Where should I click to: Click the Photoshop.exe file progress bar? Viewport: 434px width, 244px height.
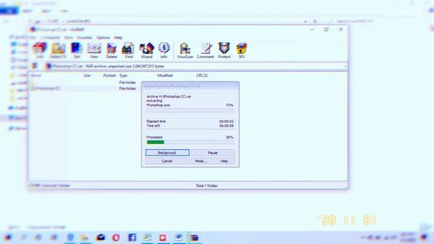(x=190, y=110)
